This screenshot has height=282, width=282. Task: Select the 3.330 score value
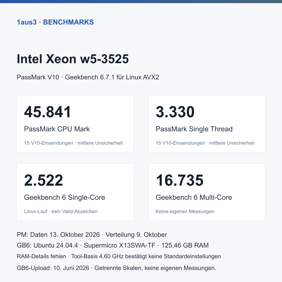[175, 112]
